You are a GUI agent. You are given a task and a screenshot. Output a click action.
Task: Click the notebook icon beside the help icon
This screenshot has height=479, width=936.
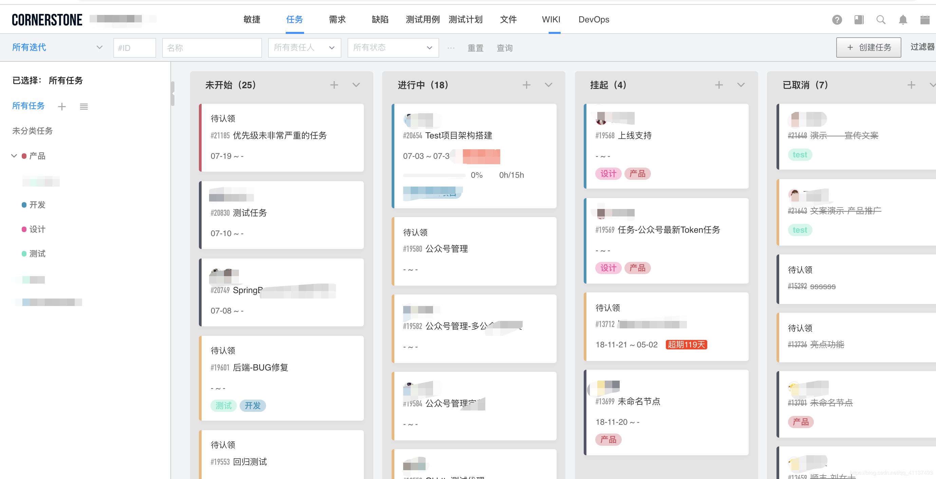click(859, 20)
